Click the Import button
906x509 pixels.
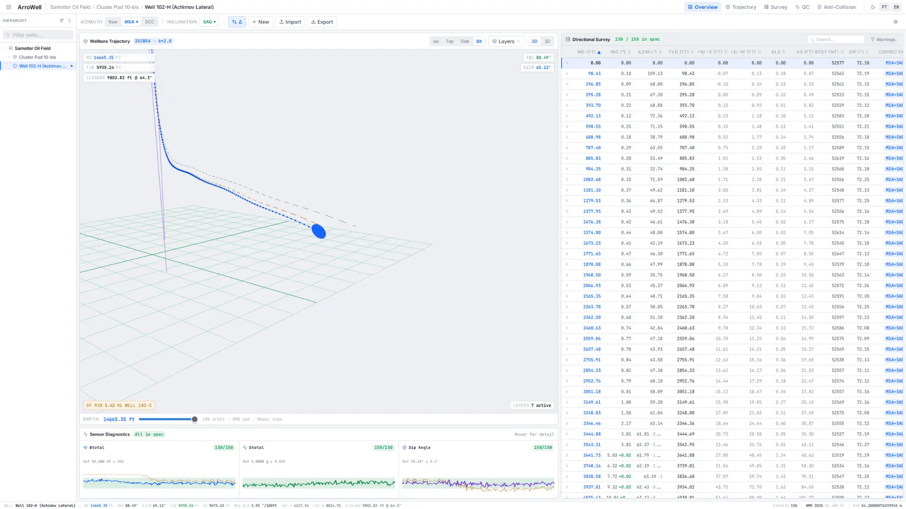(290, 22)
